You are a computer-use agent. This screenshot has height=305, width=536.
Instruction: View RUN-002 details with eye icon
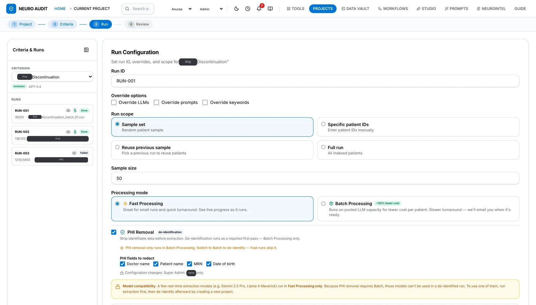pos(68,132)
